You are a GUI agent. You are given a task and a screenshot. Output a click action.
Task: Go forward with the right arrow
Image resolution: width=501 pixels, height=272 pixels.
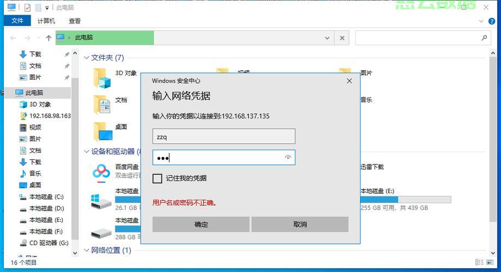click(x=27, y=38)
